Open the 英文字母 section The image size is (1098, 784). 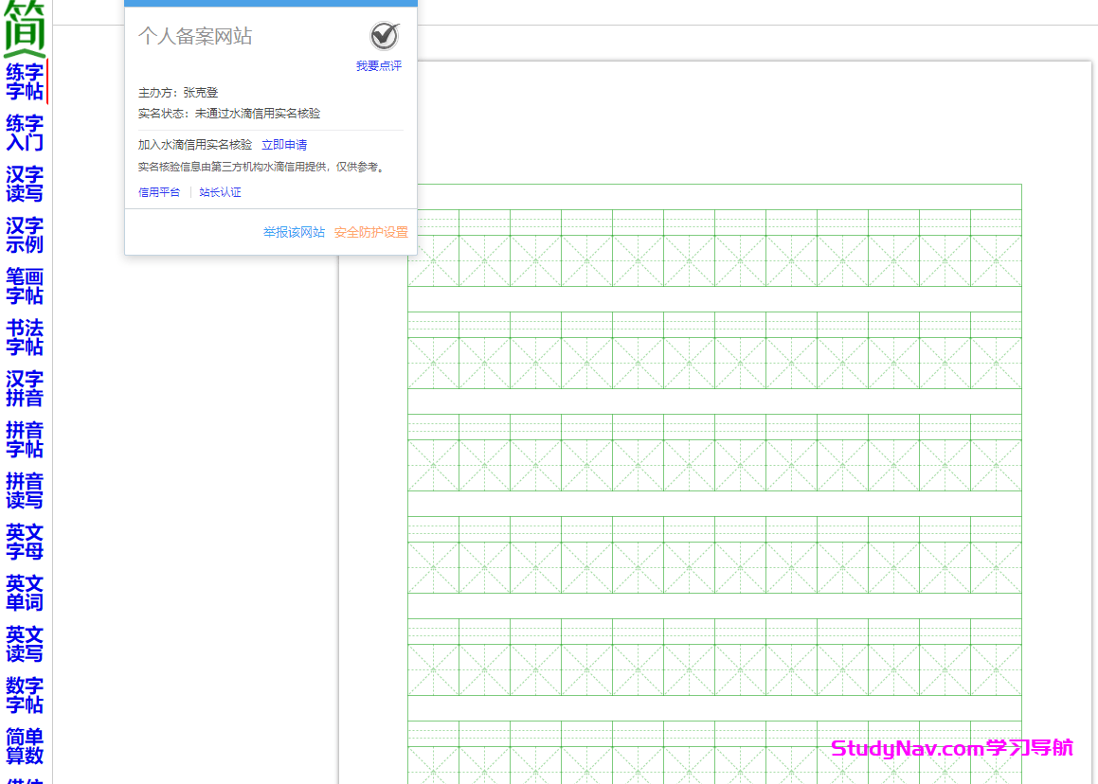tap(25, 543)
